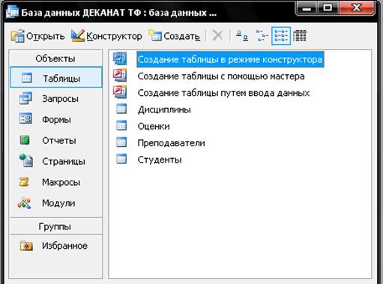The height and width of the screenshot is (284, 383).
Task: Close the database window
Action: point(357,9)
